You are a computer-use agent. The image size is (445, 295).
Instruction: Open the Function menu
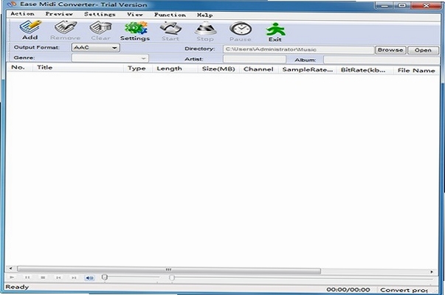click(170, 15)
